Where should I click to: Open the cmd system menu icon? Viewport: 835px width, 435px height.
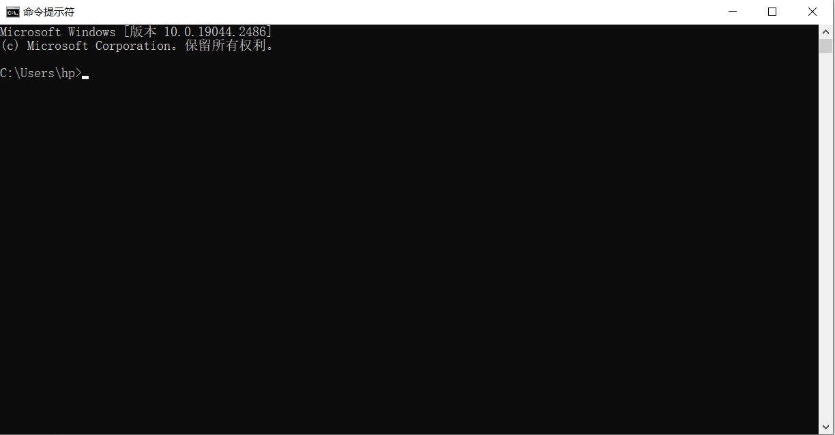click(12, 12)
